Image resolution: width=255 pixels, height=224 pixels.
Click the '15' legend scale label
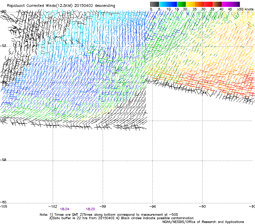point(177,9)
